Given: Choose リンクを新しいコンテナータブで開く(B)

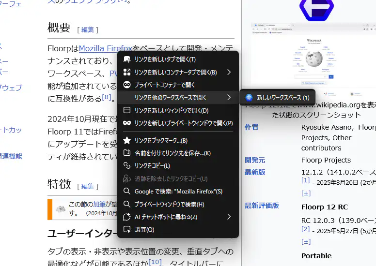Looking at the screenshot, I should click(x=178, y=72).
